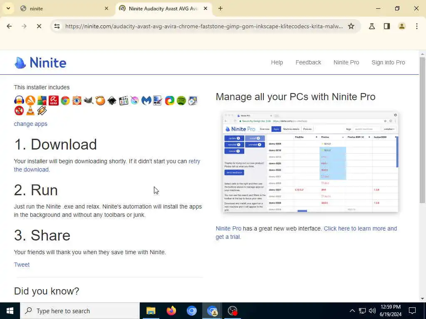Click the page vertical scrollbar

(x=422, y=130)
